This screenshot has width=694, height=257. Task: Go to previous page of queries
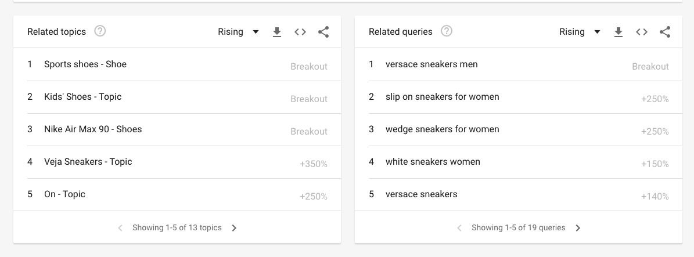[x=459, y=228]
